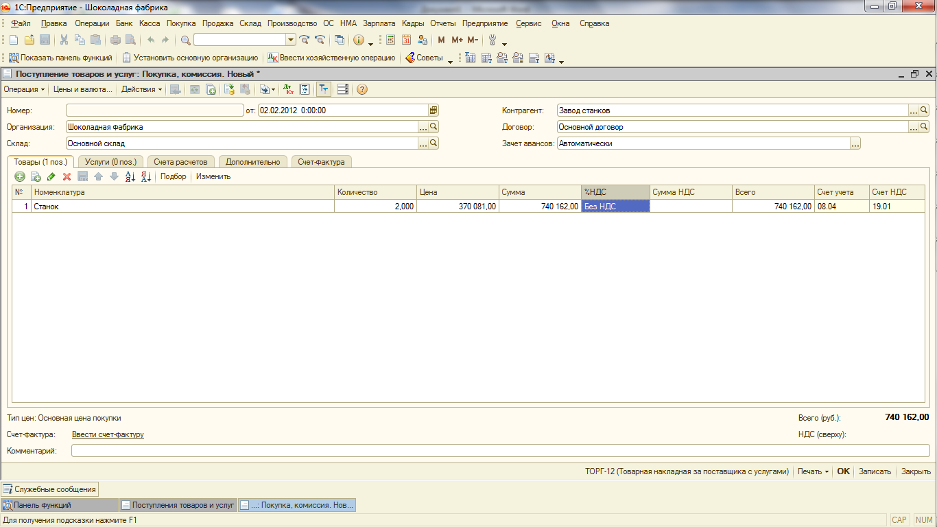Click the Cut scissors icon
Viewport: 937px width, 527px height.
tap(64, 40)
